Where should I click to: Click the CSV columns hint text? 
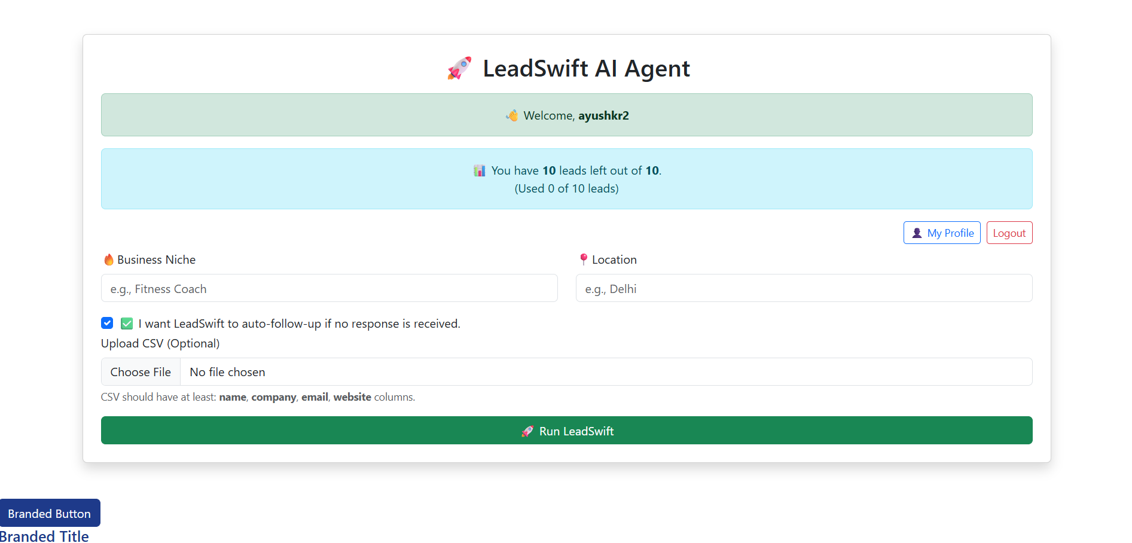[x=258, y=397]
